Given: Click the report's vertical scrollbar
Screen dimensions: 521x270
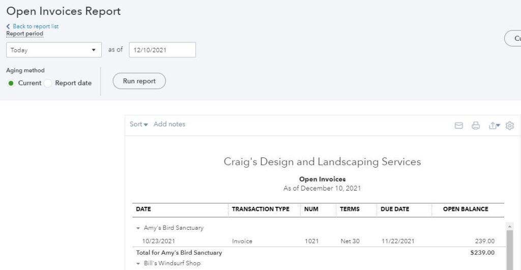Looking at the screenshot, I should click(x=510, y=250).
